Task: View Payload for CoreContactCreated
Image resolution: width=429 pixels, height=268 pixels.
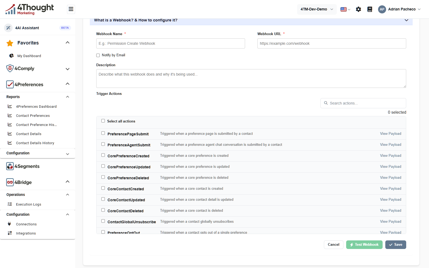Action: tap(391, 189)
